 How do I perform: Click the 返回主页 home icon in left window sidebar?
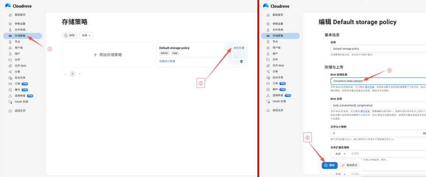(x=10, y=111)
